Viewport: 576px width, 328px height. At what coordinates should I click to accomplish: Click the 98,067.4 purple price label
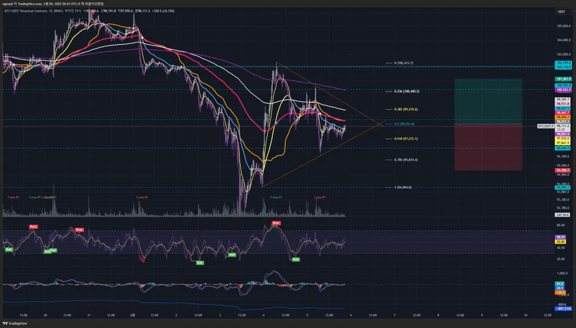point(563,134)
